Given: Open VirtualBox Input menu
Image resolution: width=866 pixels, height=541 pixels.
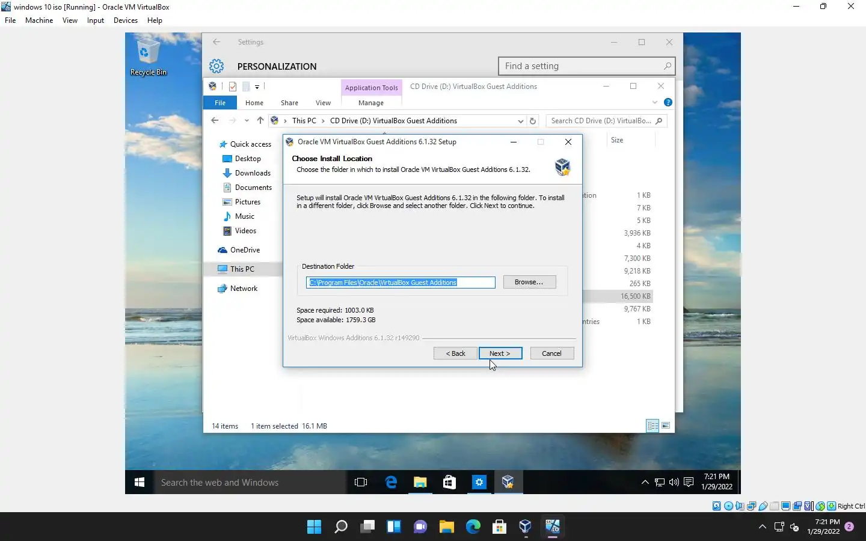Looking at the screenshot, I should pyautogui.click(x=96, y=20).
